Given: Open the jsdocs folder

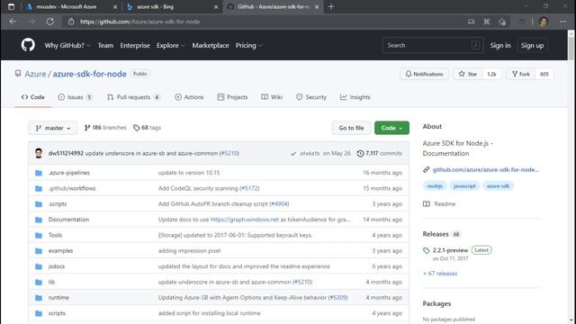Looking at the screenshot, I should [x=56, y=266].
